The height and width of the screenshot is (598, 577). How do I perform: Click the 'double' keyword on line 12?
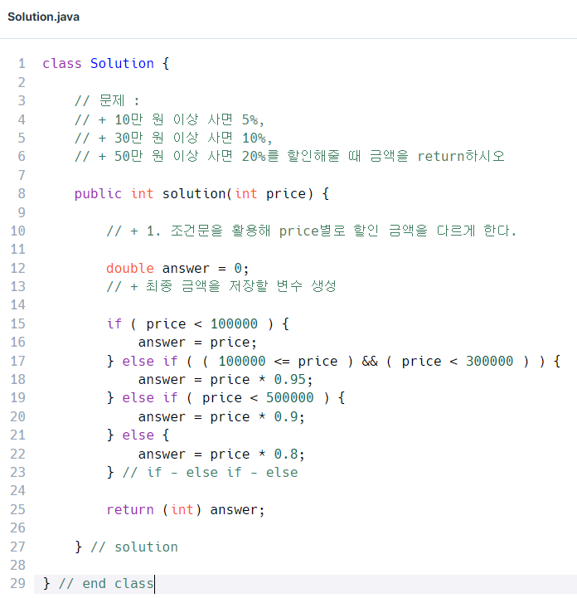[x=130, y=268]
